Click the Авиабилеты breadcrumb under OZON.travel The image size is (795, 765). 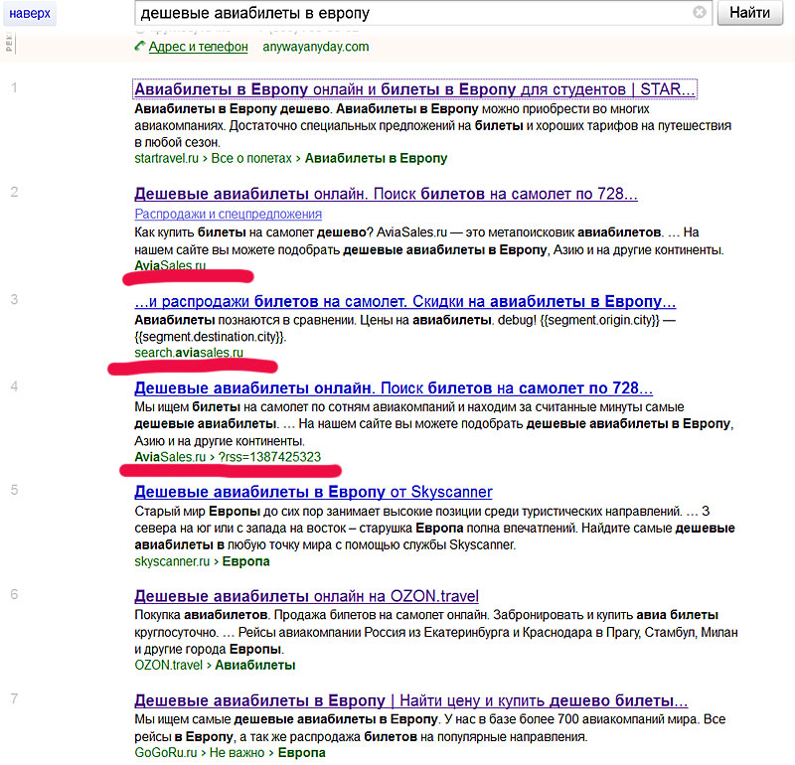(x=255, y=666)
